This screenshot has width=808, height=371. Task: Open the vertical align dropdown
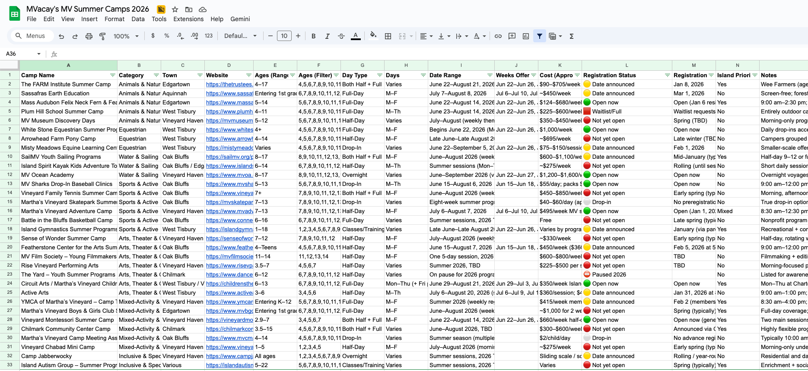(444, 36)
